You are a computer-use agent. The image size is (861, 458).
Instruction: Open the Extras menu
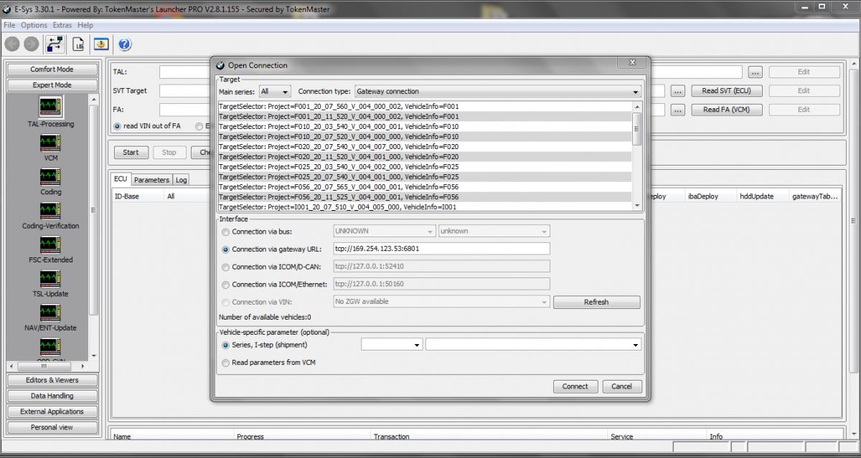(62, 25)
